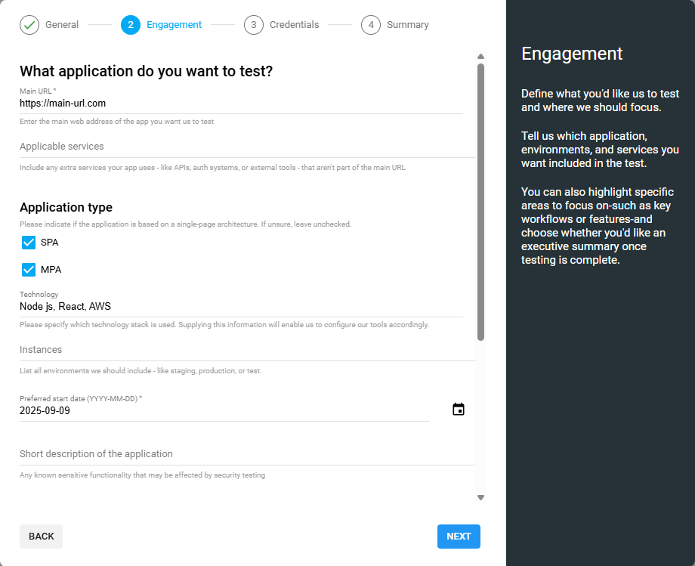The width and height of the screenshot is (695, 566).
Task: Click the BACK button
Action: click(41, 536)
